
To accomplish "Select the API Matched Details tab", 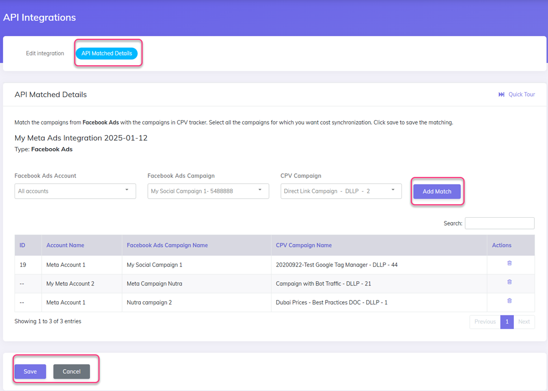I will [x=107, y=53].
